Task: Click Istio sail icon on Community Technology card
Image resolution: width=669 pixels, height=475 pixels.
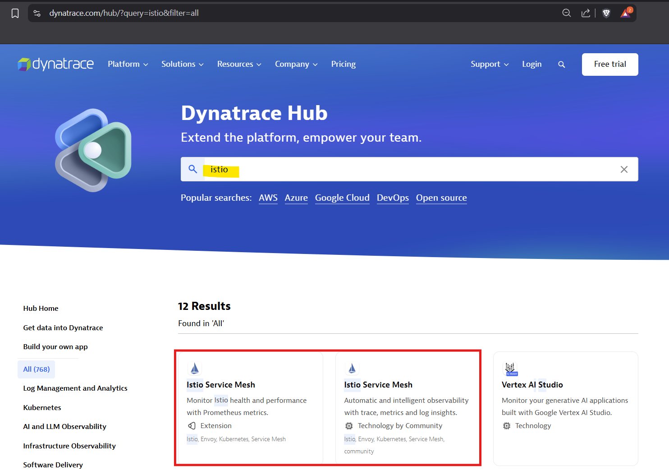Action: (x=352, y=369)
